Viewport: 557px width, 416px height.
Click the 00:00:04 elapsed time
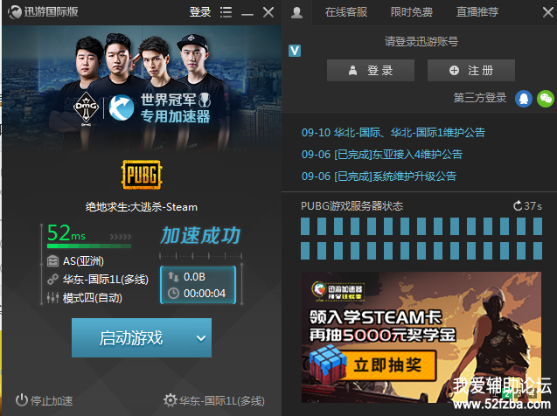click(x=205, y=294)
